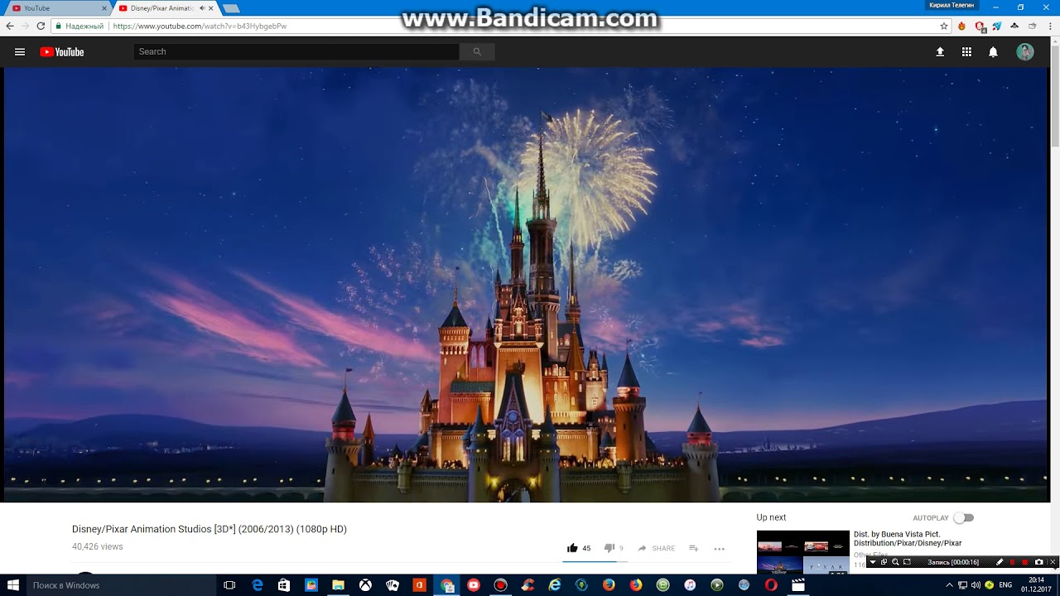
Task: Switch ENG input language
Action: (x=1005, y=585)
